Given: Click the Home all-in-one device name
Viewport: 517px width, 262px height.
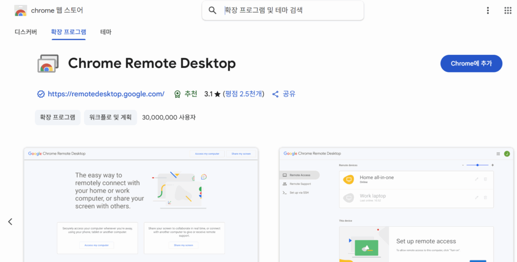Looking at the screenshot, I should 377,177.
